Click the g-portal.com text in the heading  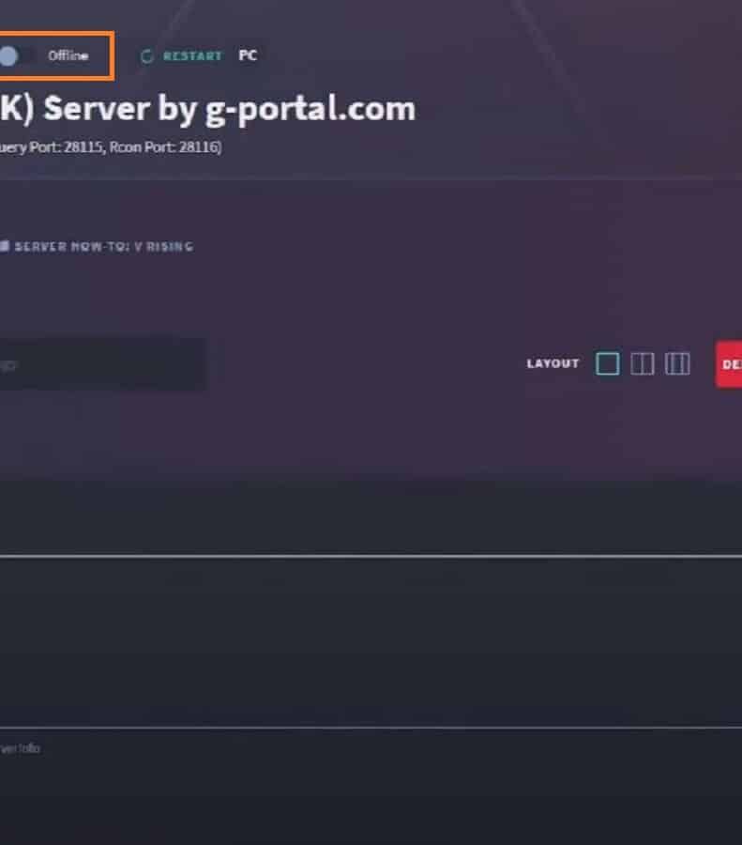(x=310, y=111)
